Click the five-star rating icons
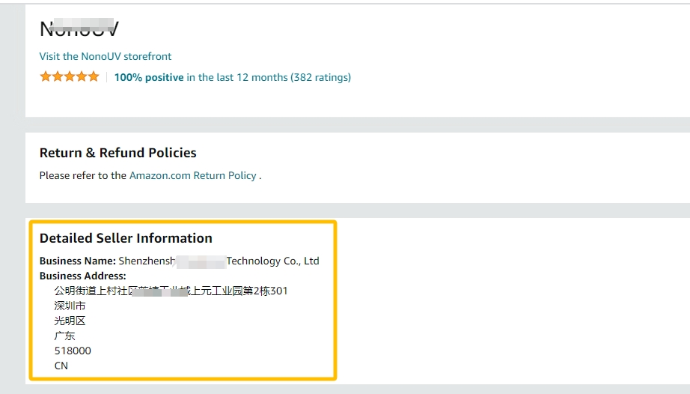Screen dimensions: 690x394 point(70,76)
